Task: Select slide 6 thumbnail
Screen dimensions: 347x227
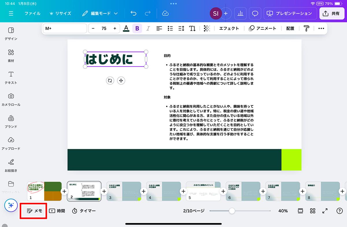Action: [x=243, y=191]
